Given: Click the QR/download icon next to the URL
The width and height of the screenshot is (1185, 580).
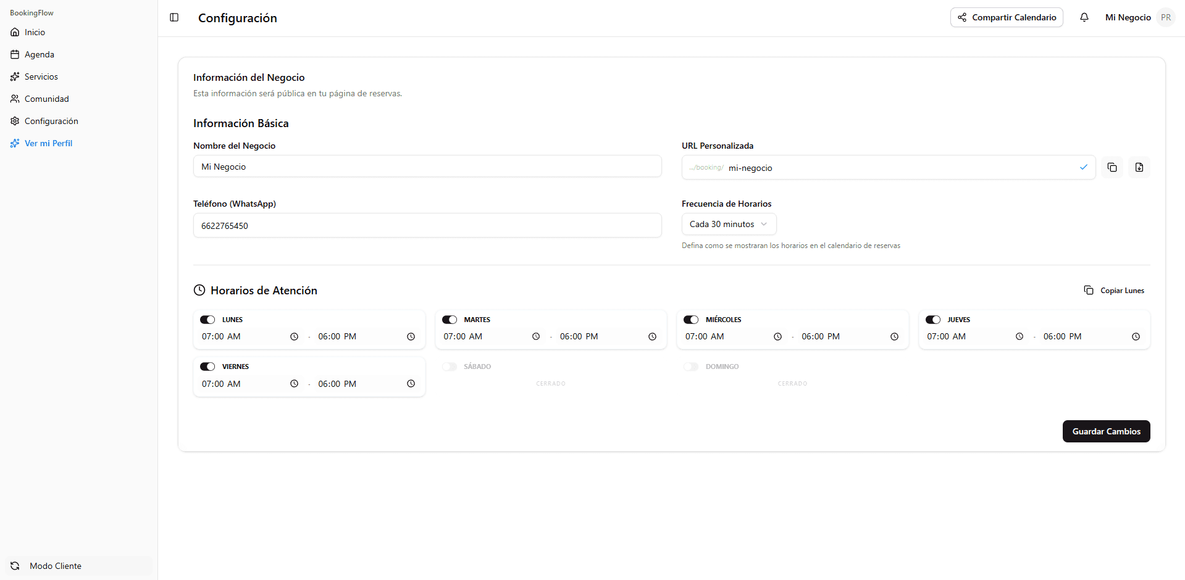Looking at the screenshot, I should (1139, 167).
